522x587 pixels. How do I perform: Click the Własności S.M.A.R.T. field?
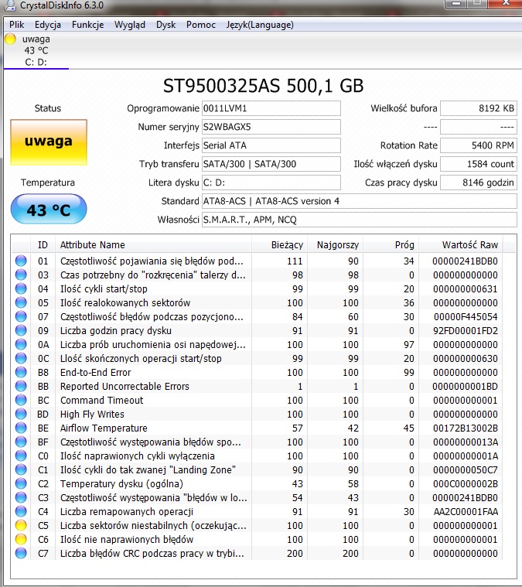(359, 220)
